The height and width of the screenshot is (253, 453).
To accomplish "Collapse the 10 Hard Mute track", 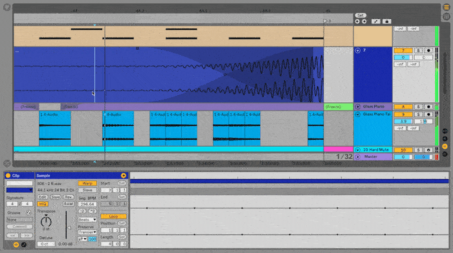I will (358, 150).
